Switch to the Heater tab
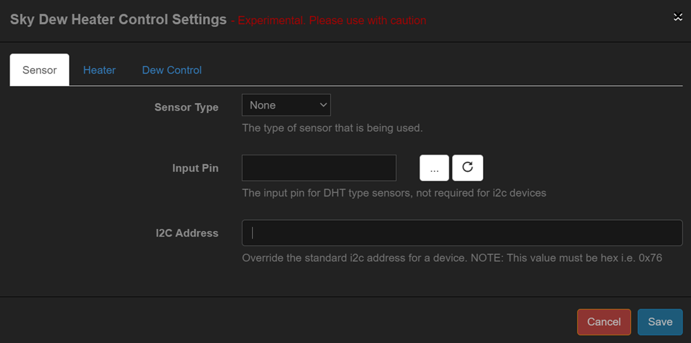This screenshot has width=691, height=343. 99,70
